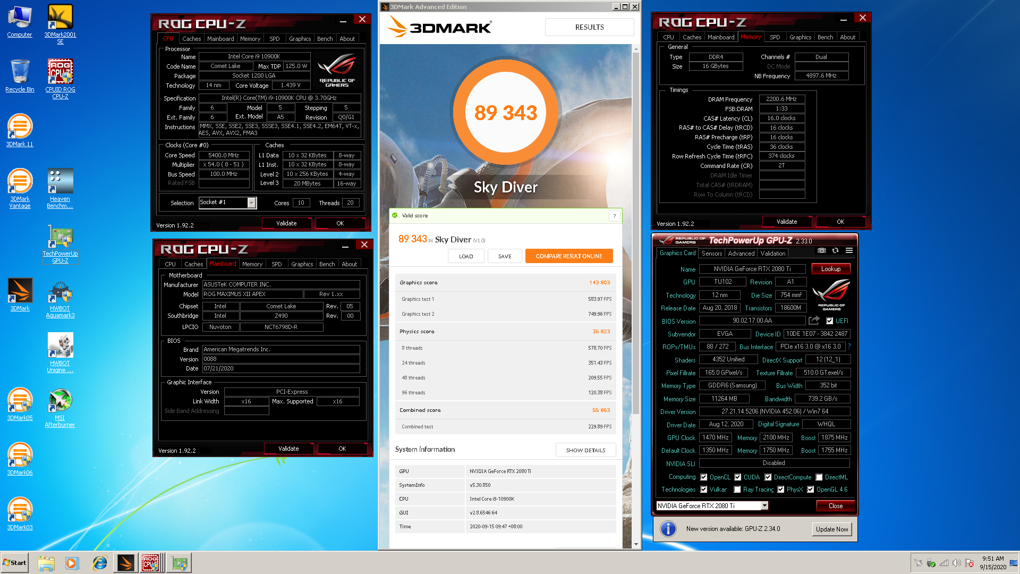Click ROG CPU-Z taskbar button
This screenshot has height=574, width=1020.
151,563
